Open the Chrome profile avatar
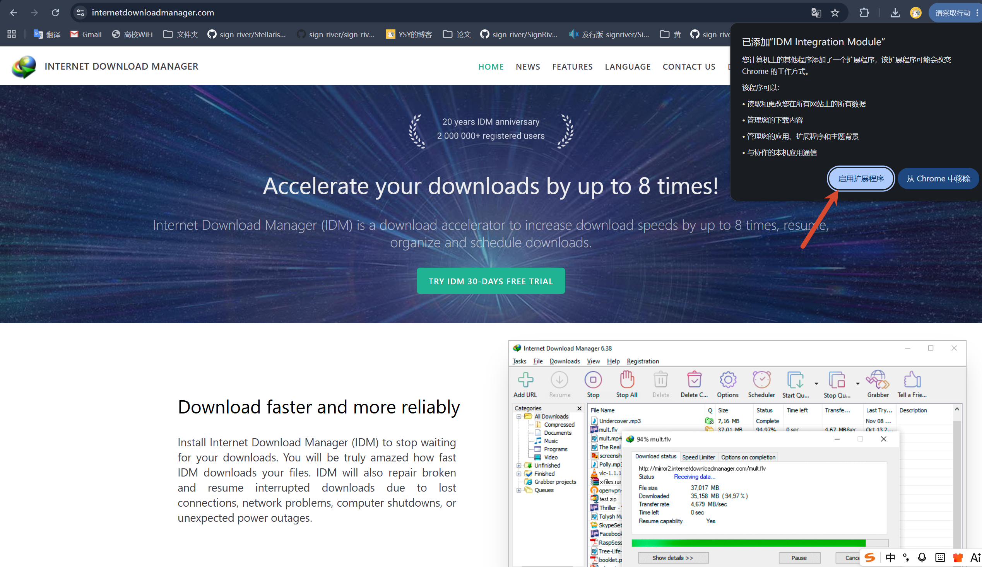 [x=915, y=12]
